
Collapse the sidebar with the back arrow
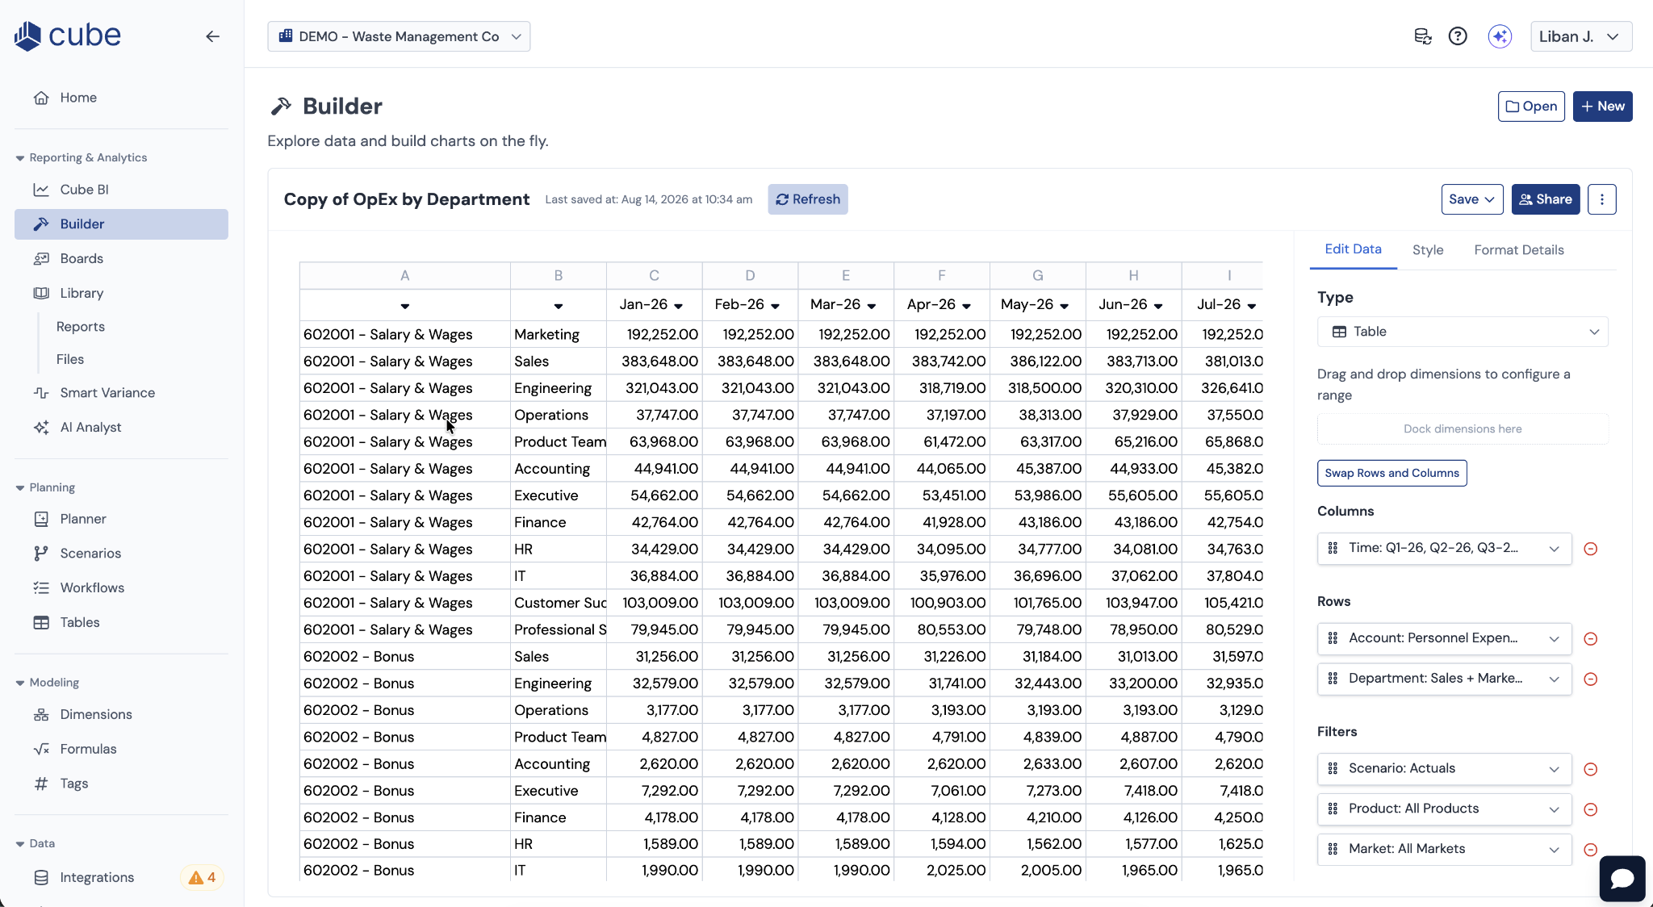212,36
